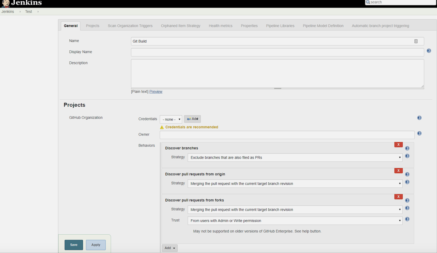Open help icon beside Owner field
The width and height of the screenshot is (437, 253).
tap(419, 133)
